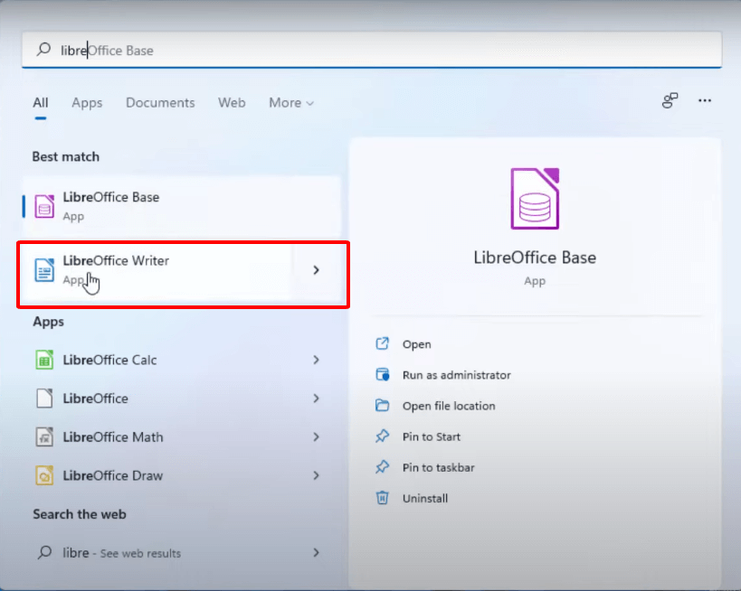
Task: Switch to the Apps tab
Action: coord(87,103)
